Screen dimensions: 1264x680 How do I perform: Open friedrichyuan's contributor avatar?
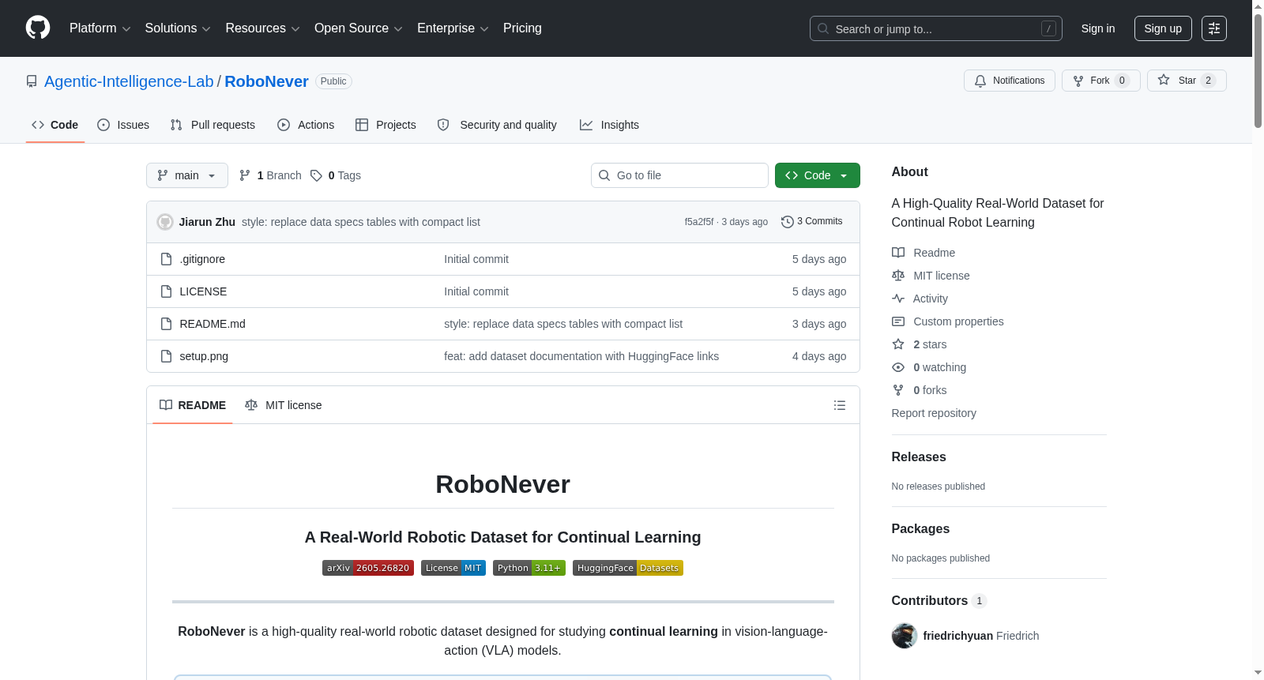click(905, 636)
